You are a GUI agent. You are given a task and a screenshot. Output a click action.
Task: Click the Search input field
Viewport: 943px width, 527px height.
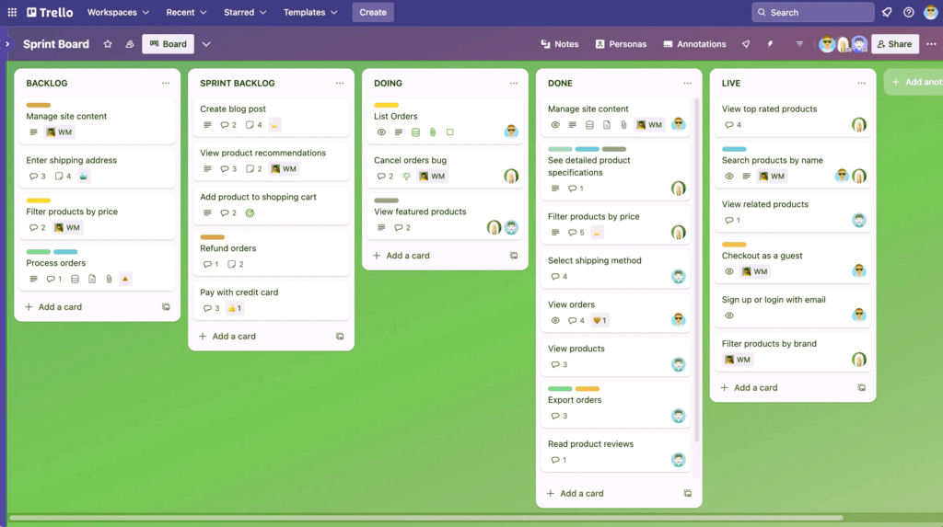click(813, 12)
